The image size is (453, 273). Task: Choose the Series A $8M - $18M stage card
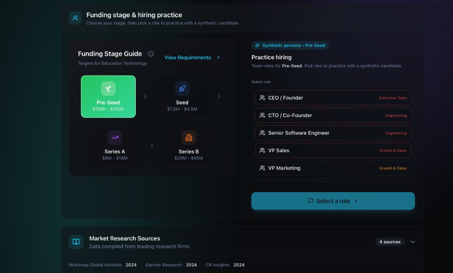115,146
